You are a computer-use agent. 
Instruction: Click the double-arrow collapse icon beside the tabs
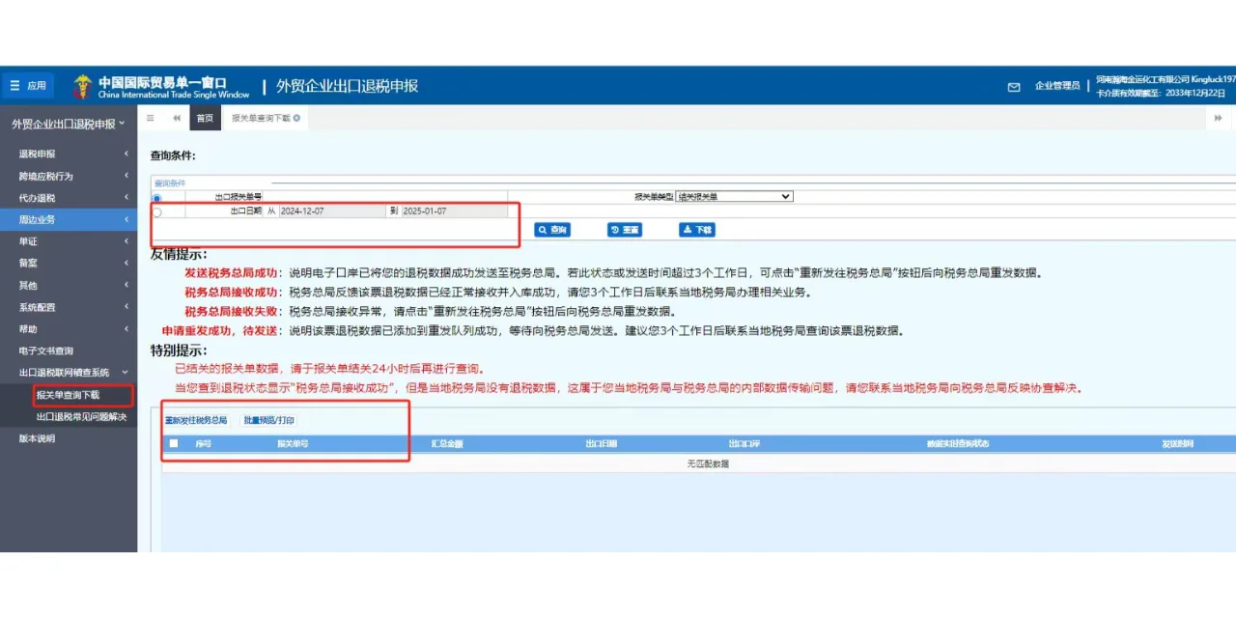pos(177,119)
